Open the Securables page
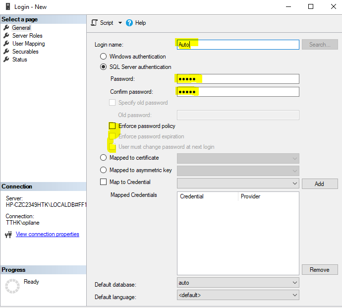The image size is (342, 308). point(25,52)
